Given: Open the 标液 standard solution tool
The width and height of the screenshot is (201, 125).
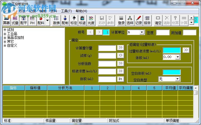Looking at the screenshot, I should [x=82, y=20].
